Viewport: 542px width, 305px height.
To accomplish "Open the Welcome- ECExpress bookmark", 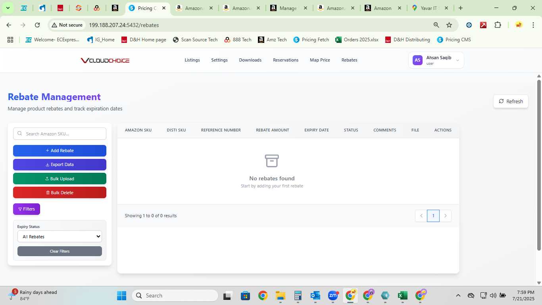I will [x=52, y=40].
